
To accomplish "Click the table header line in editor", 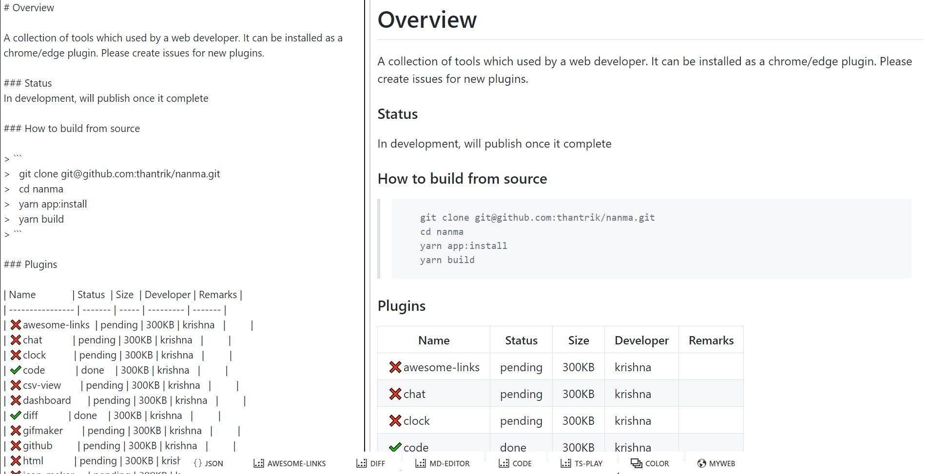I will point(123,295).
